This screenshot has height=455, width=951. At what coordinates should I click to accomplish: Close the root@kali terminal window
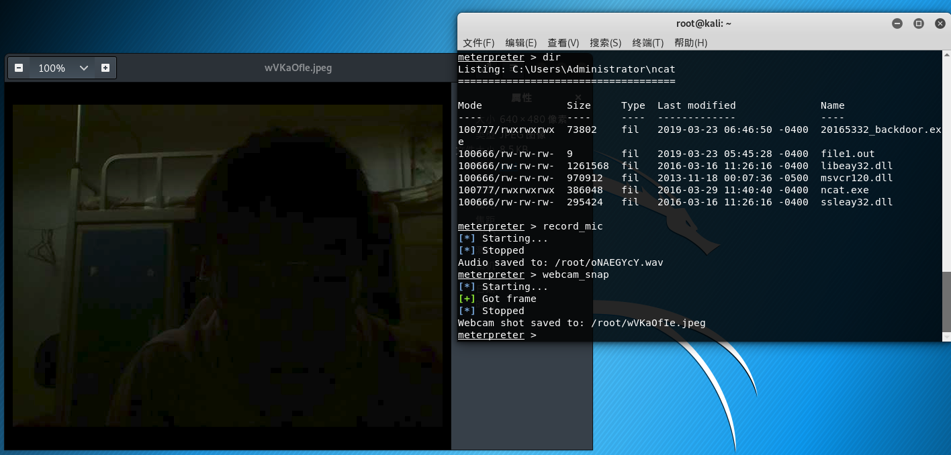(x=940, y=23)
